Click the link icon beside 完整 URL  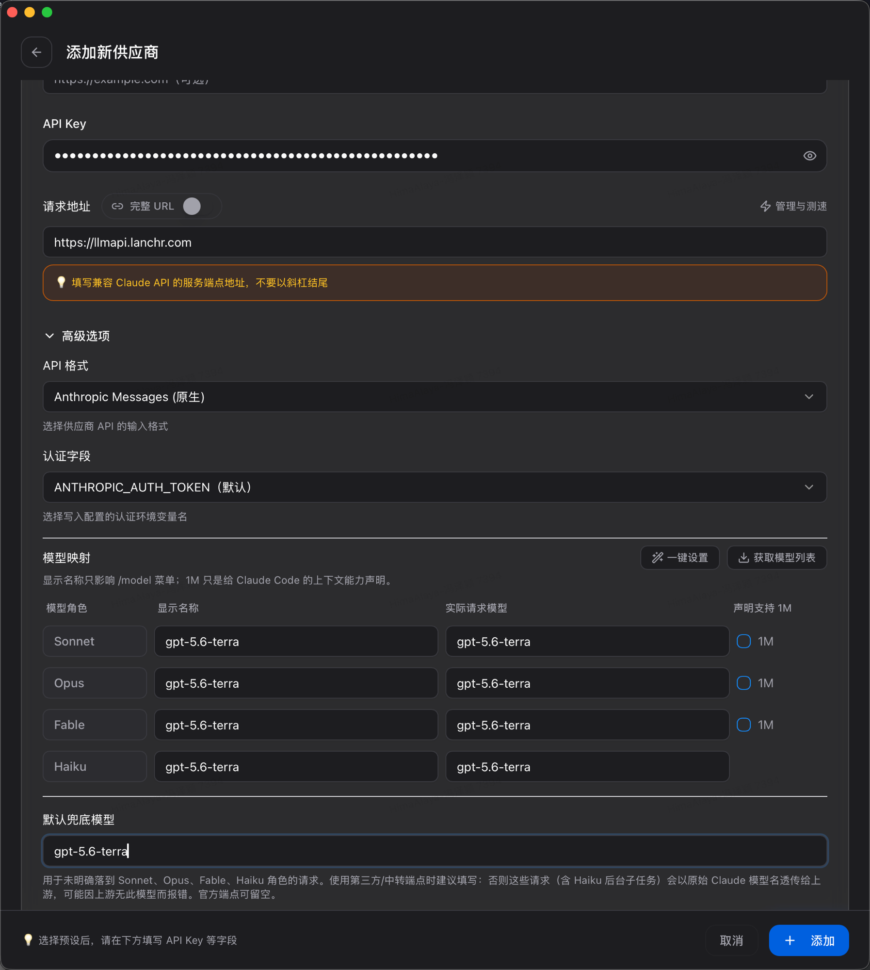(x=117, y=206)
